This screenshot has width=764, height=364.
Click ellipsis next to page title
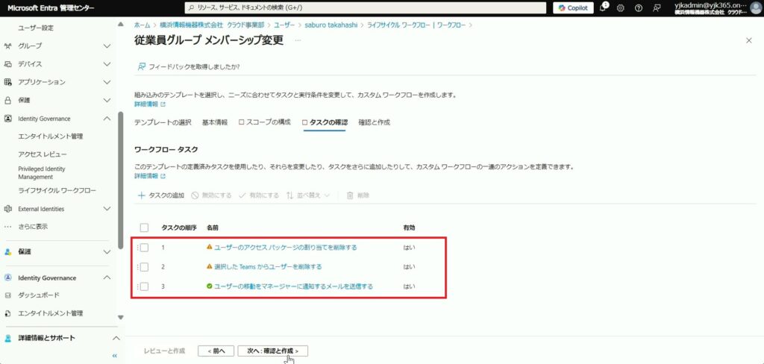point(298,40)
